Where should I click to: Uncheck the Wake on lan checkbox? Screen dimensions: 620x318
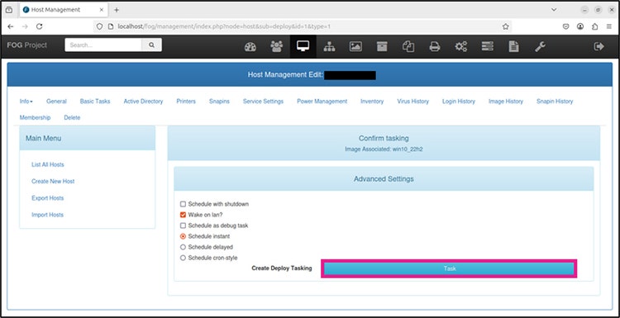click(183, 215)
